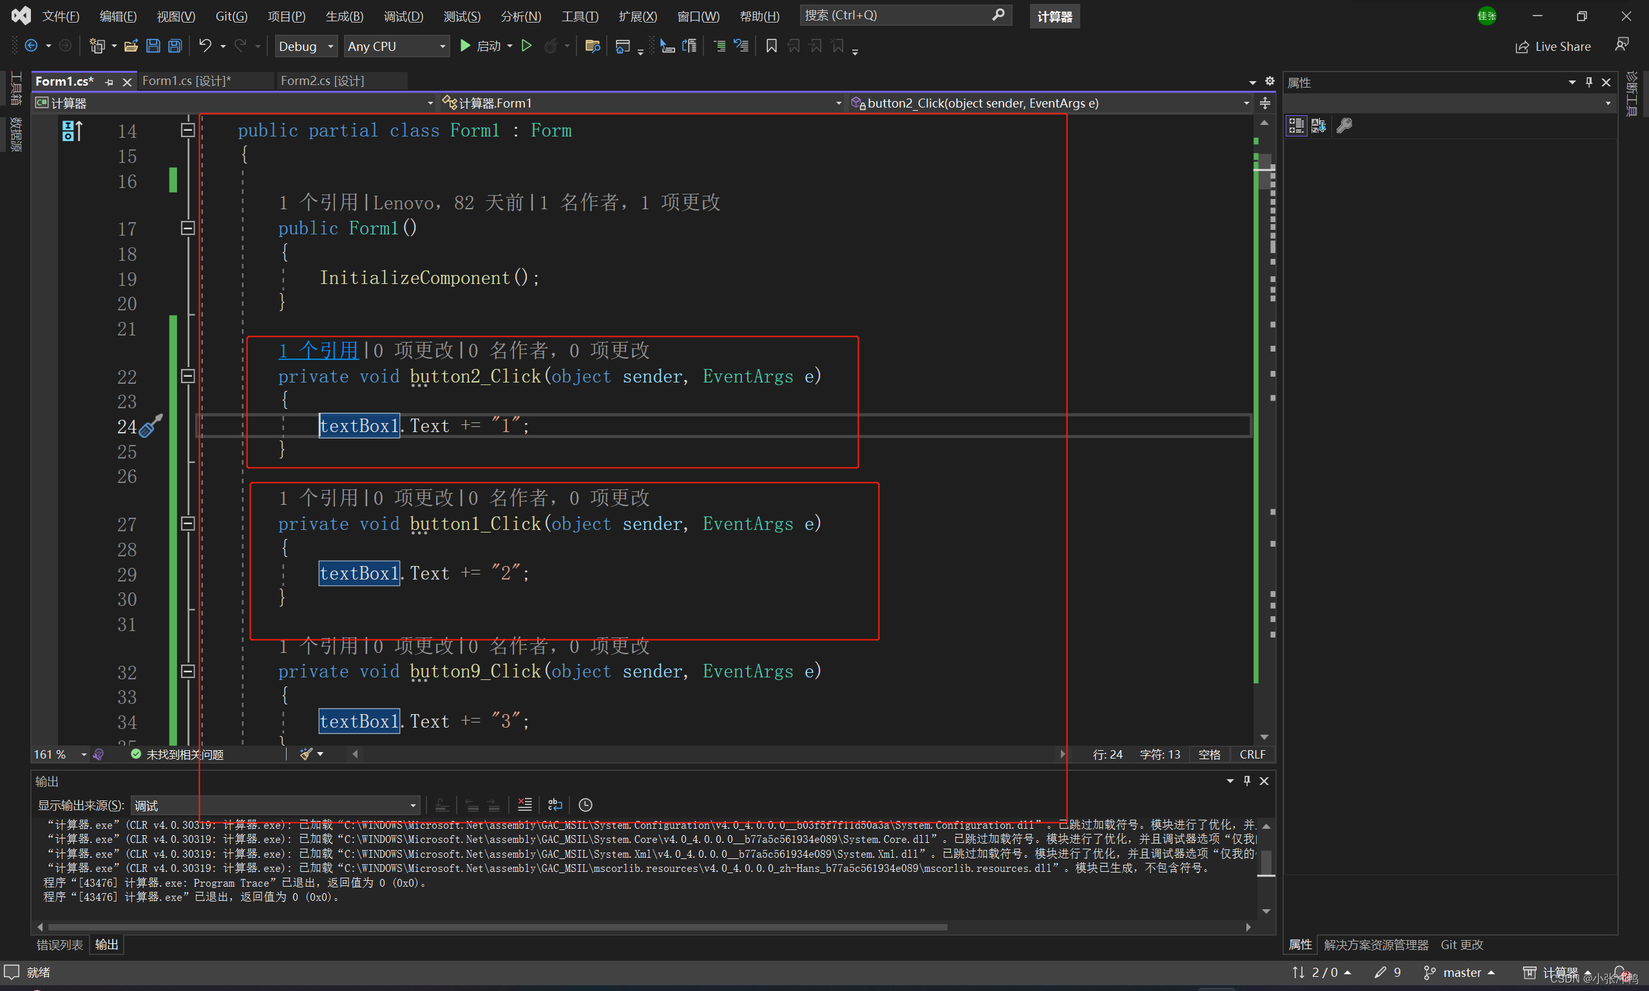Click the split editor window icon

click(x=1265, y=103)
